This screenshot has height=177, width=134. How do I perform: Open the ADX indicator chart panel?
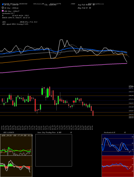[16, 145]
